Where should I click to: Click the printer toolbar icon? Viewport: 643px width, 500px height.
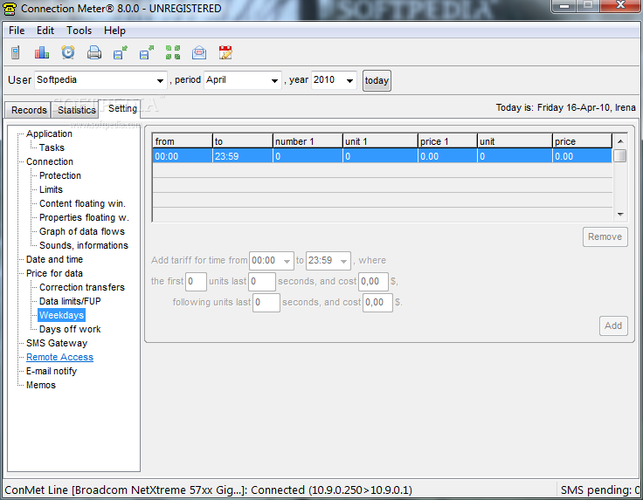[94, 52]
